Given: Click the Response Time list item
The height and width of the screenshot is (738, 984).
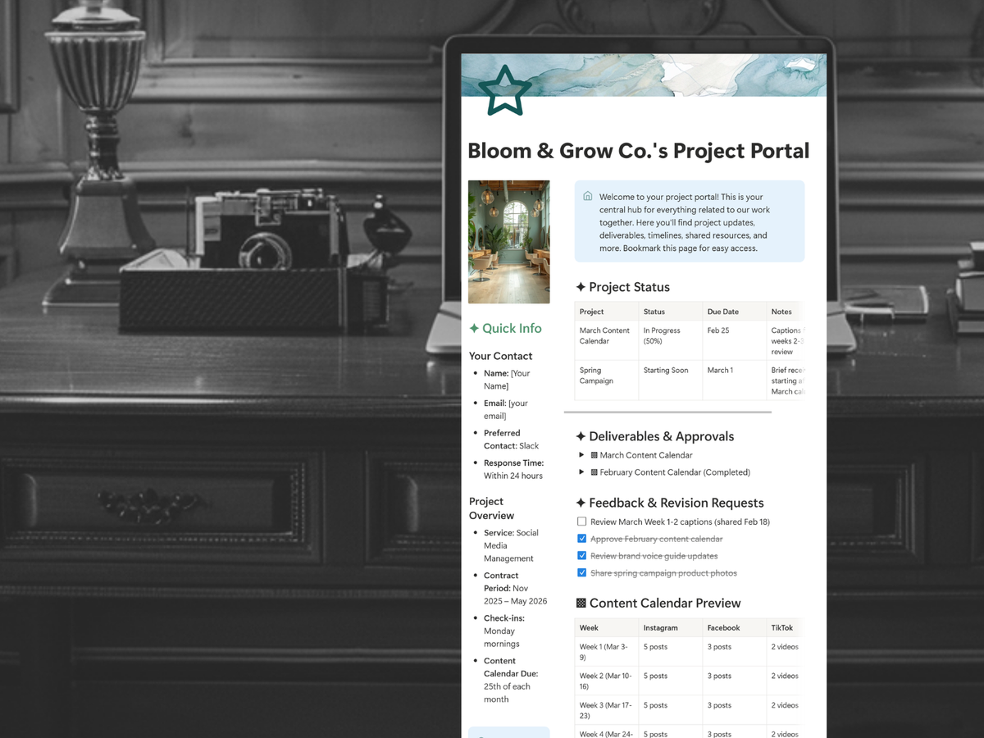Looking at the screenshot, I should 513,469.
